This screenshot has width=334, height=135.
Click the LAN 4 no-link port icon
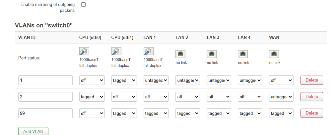(x=243, y=54)
